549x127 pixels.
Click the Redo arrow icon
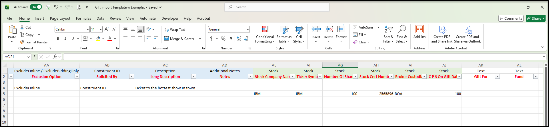coord(67,7)
